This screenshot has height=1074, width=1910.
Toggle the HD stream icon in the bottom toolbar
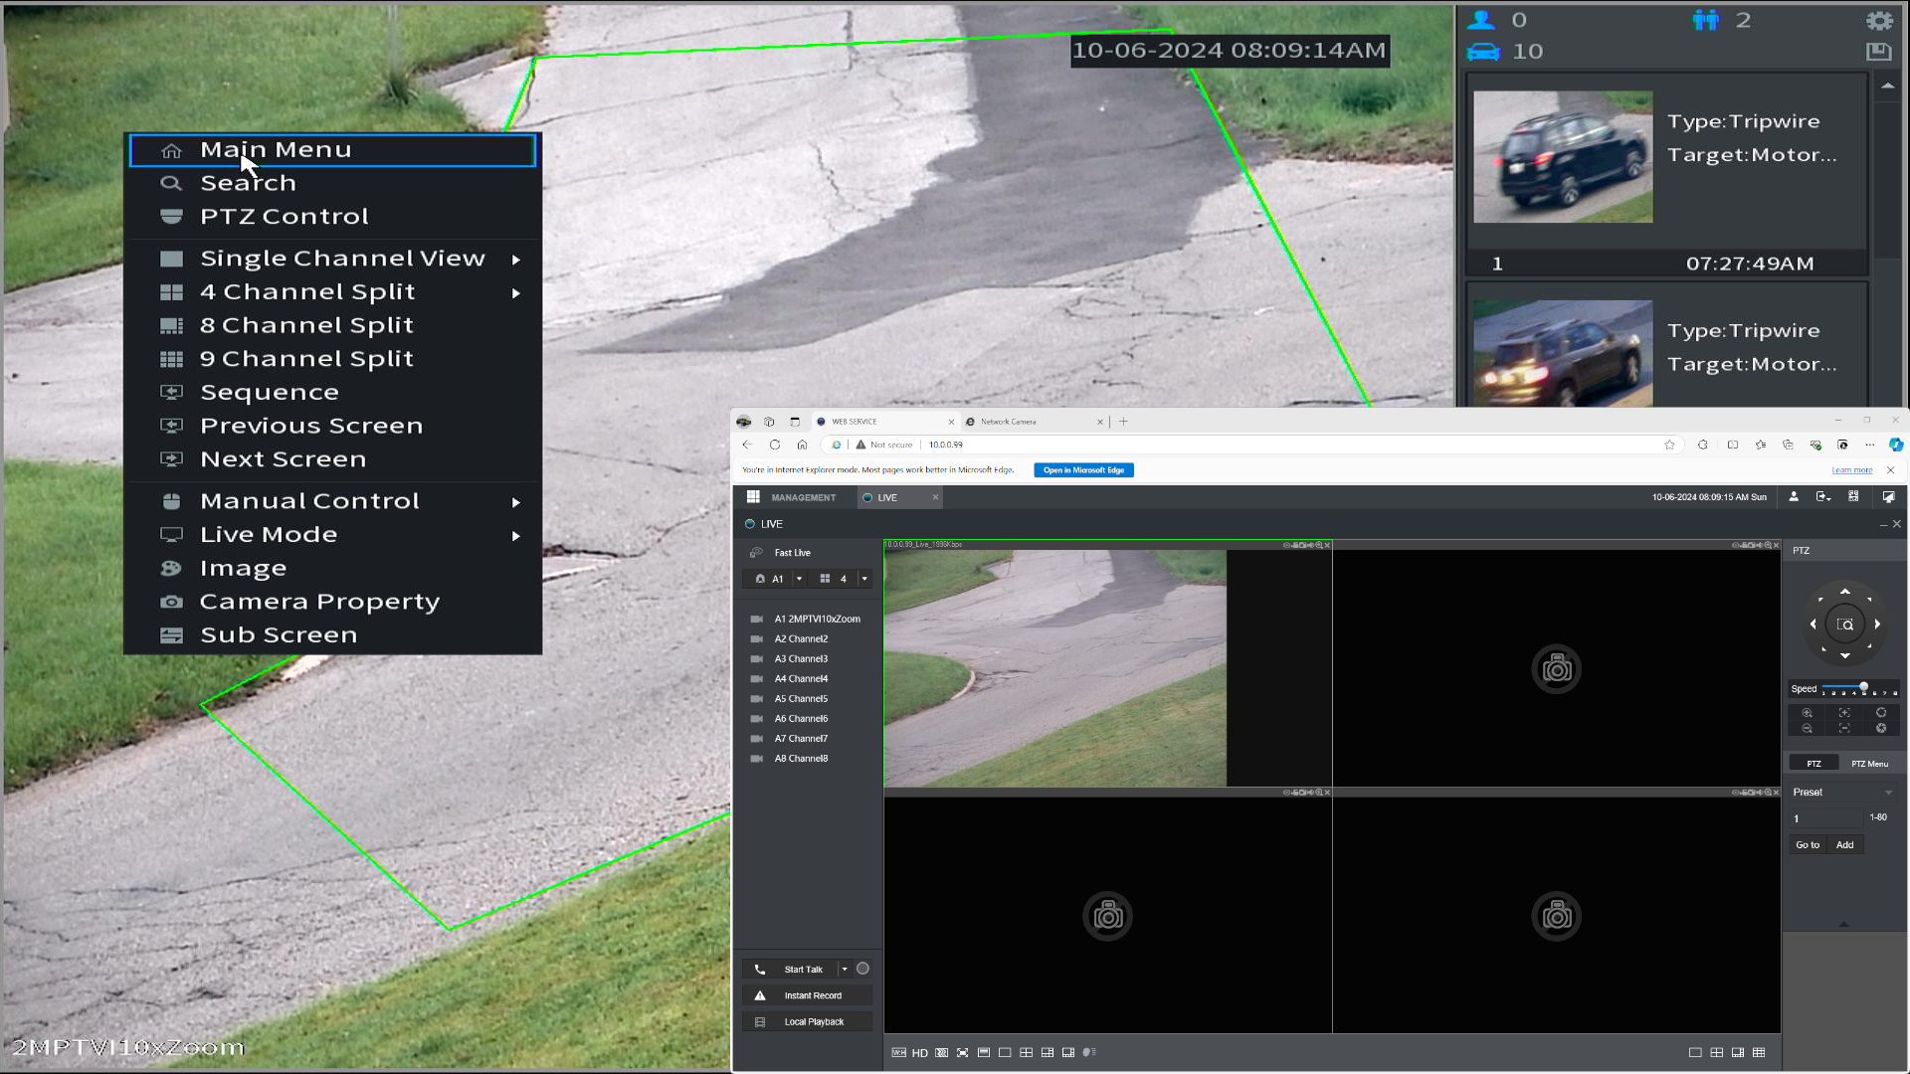(919, 1053)
